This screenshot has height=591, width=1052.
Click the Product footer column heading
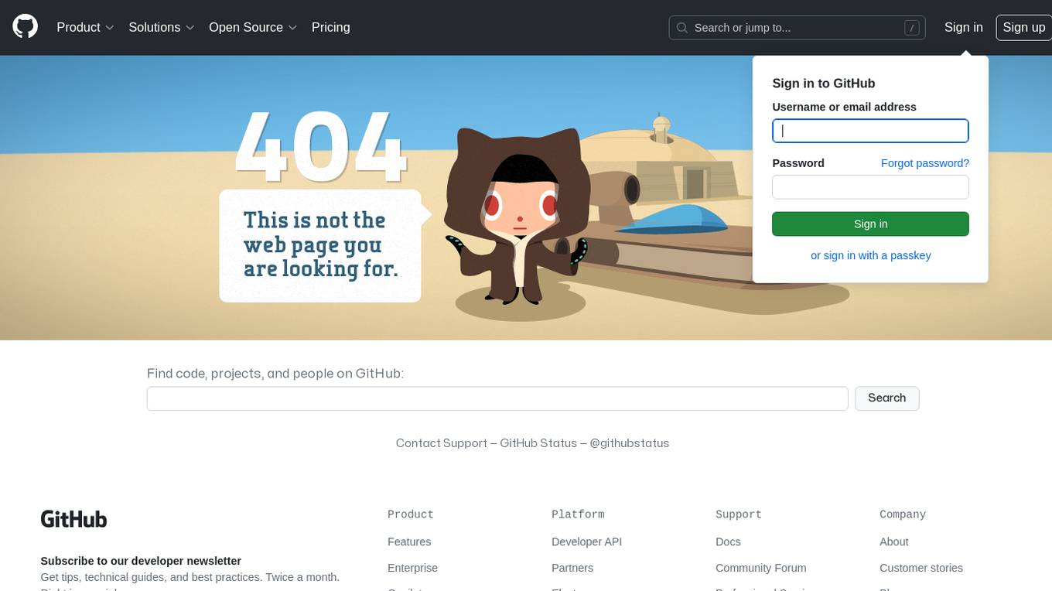coord(411,514)
